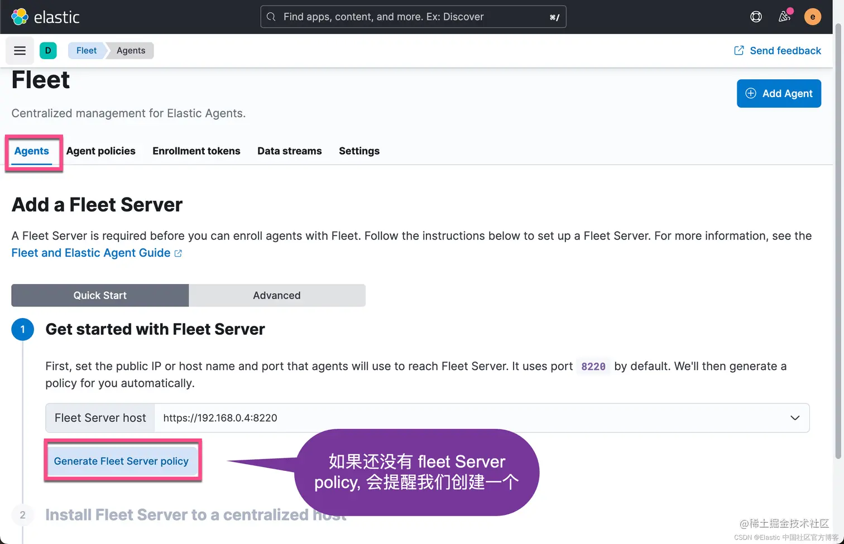Select the Agents breadcrumb
The image size is (844, 544).
131,51
